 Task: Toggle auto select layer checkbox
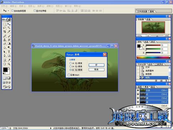click(x=12, y=11)
